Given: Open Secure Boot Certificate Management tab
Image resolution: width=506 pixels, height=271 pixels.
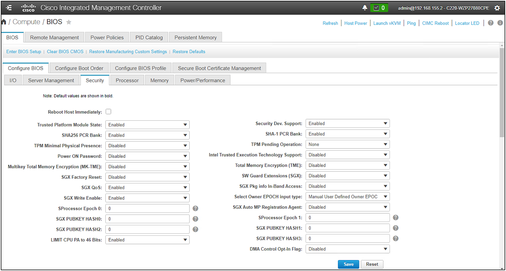Looking at the screenshot, I should 219,68.
